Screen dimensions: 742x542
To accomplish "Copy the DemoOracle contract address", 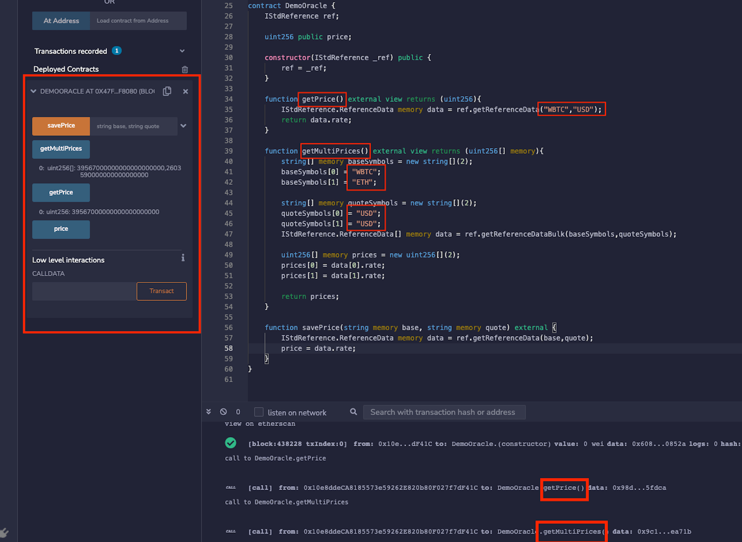I will click(x=167, y=91).
